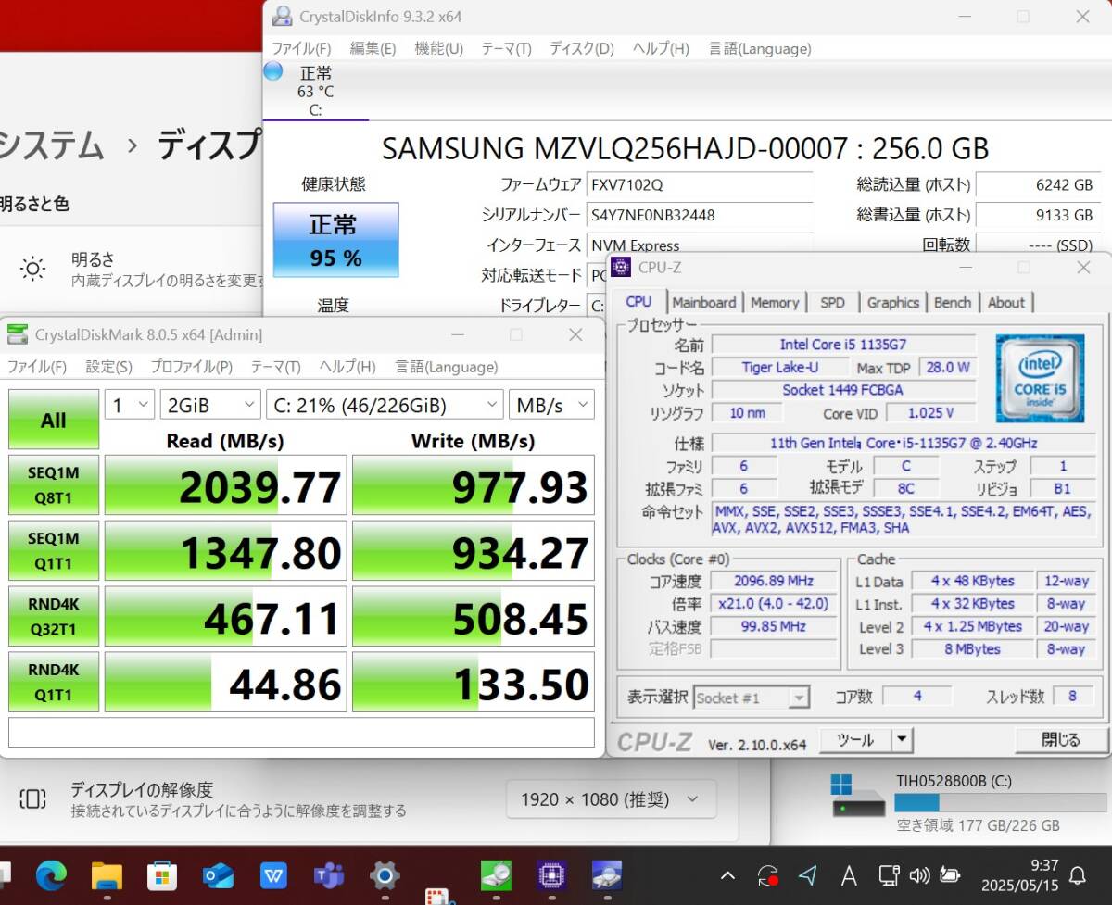1112x905 pixels.
Task: Show hidden system tray icons chevron
Action: [727, 875]
